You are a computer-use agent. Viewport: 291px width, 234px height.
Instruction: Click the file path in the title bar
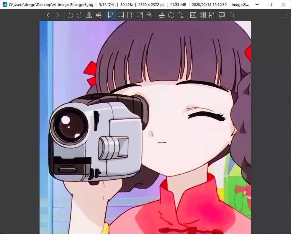click(x=51, y=5)
